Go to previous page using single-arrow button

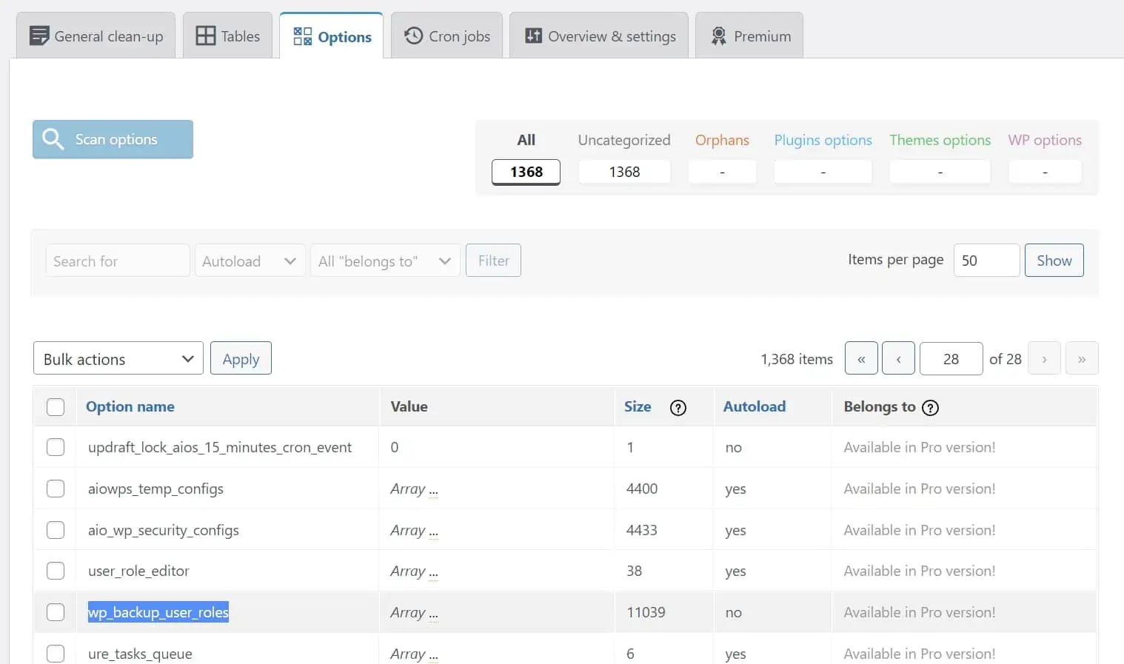click(898, 359)
